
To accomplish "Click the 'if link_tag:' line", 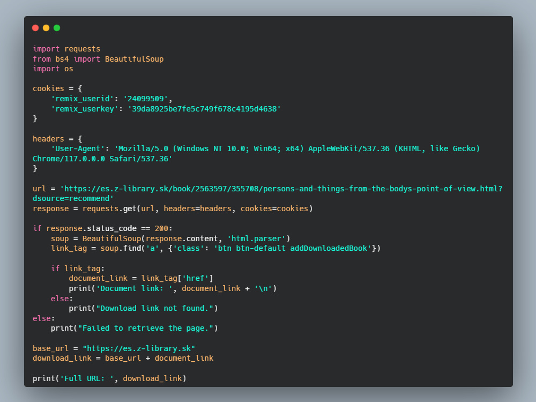I will coord(78,269).
